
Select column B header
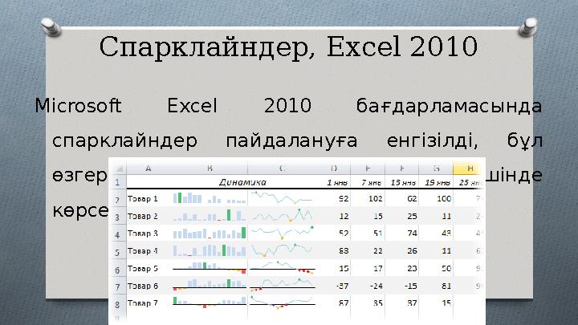[x=209, y=169]
